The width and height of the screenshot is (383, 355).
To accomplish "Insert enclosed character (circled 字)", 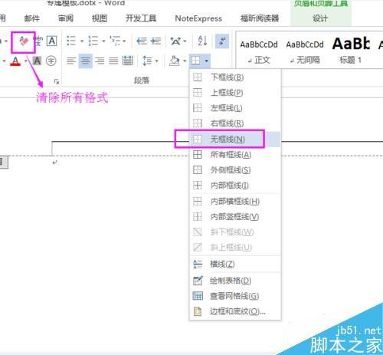I will pos(51,61).
